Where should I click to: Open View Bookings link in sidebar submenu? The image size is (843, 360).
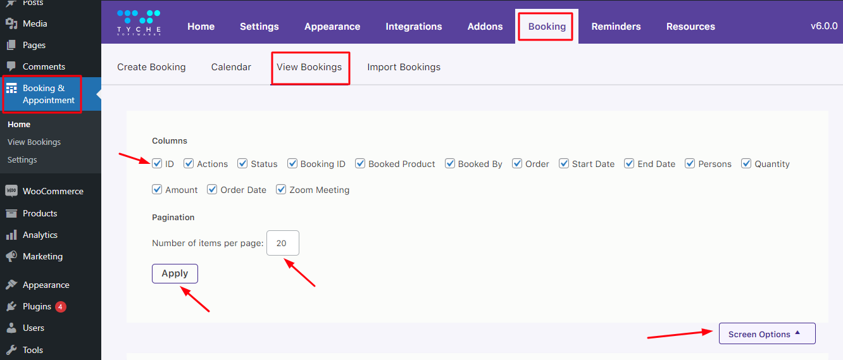coord(34,142)
